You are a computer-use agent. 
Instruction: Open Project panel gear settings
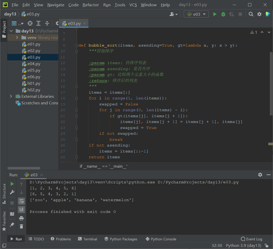tap(57, 23)
